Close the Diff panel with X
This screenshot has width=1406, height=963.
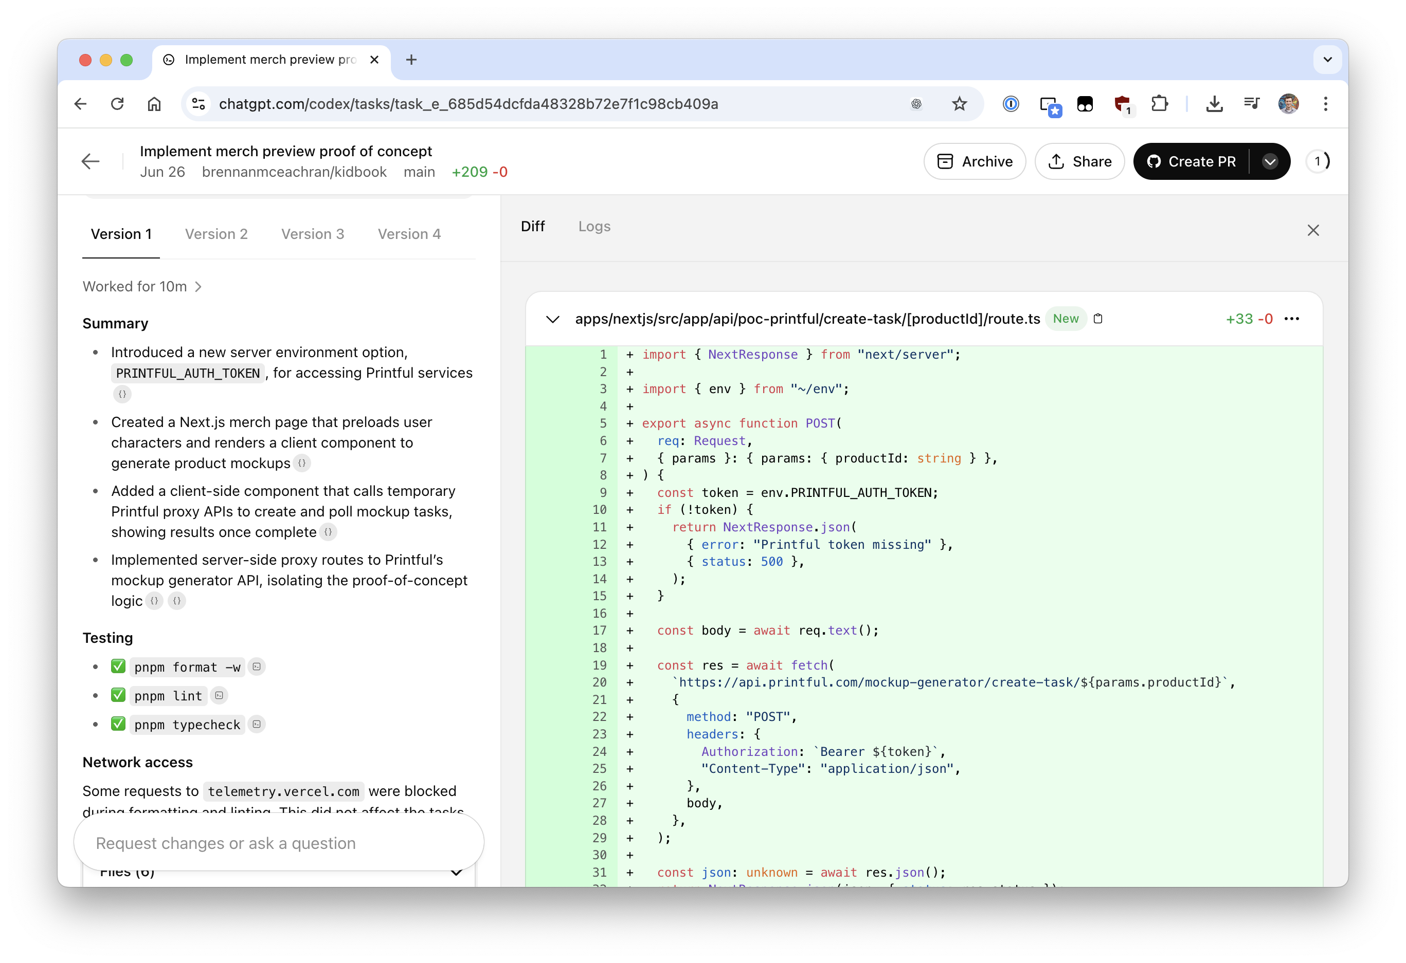(1313, 230)
